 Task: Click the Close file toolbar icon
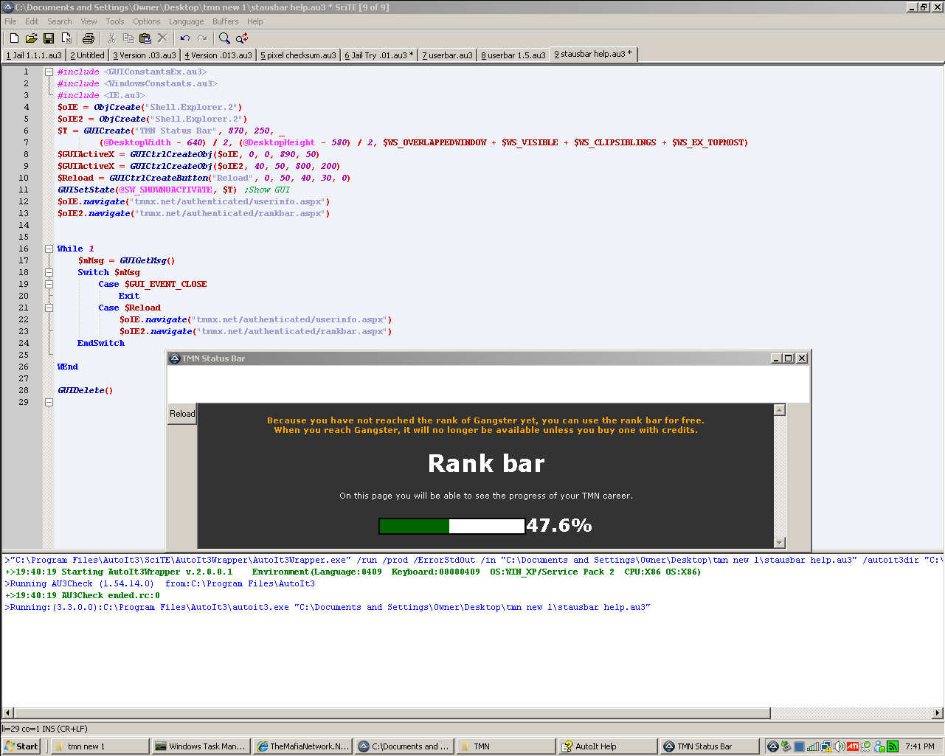(x=66, y=38)
